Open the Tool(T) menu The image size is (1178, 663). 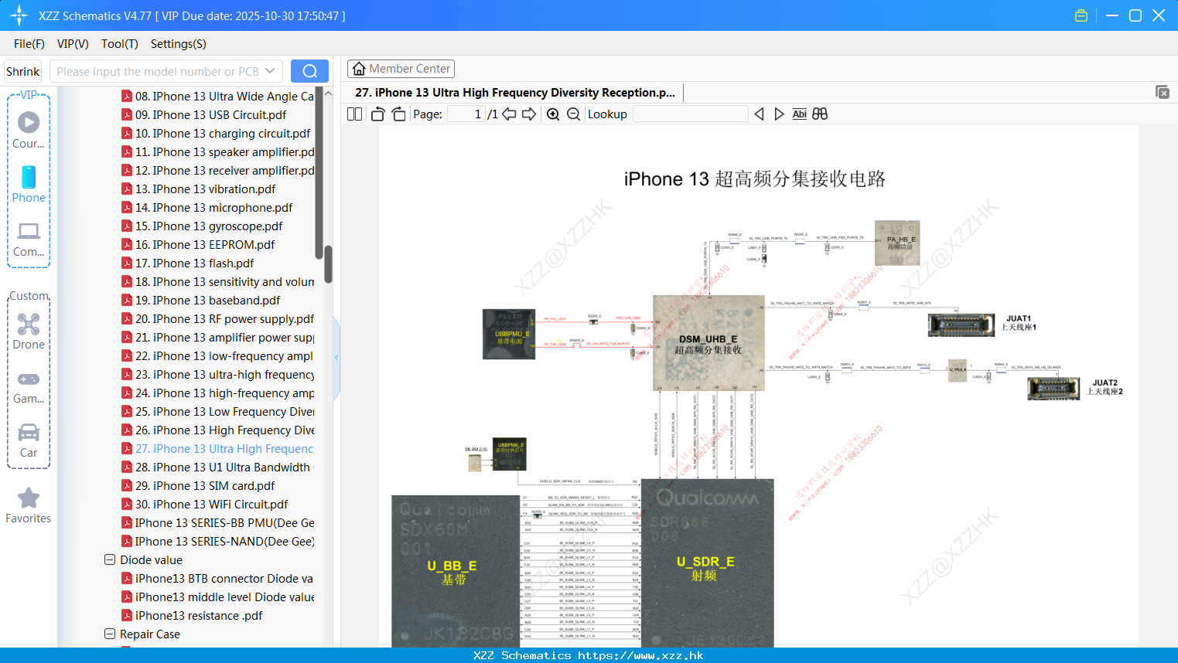(x=120, y=44)
